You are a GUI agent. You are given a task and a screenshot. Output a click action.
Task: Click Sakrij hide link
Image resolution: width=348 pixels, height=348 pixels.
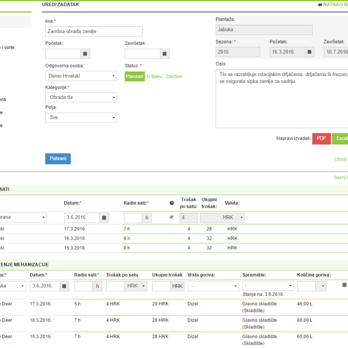coord(340,178)
